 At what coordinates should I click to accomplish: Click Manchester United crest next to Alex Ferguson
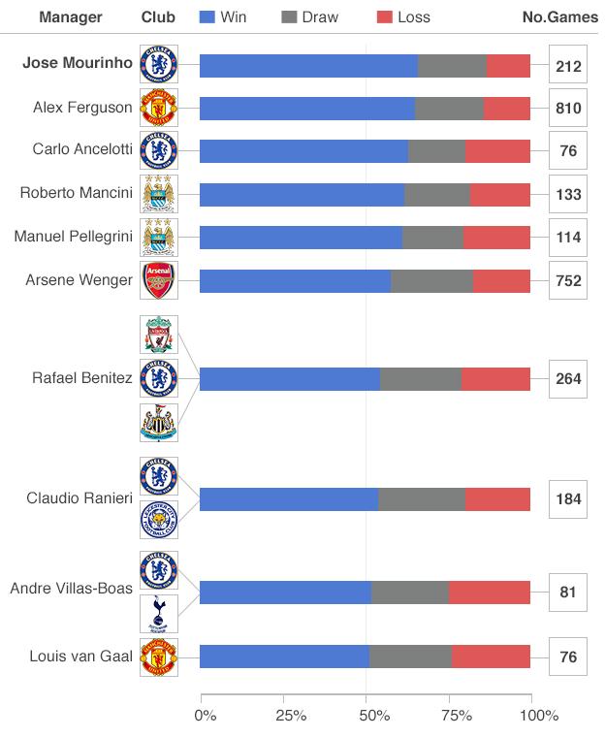159,108
